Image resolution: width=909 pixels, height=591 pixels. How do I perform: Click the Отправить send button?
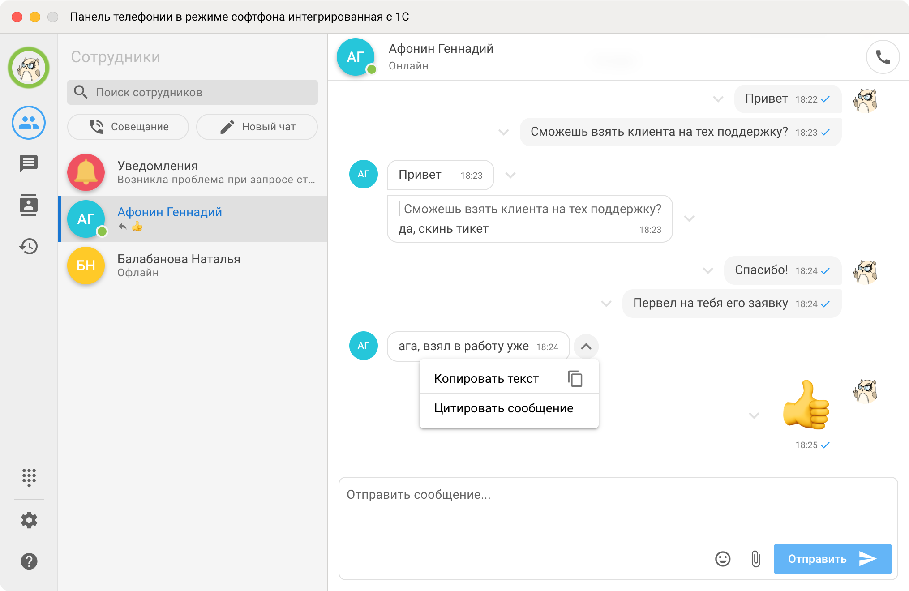[x=832, y=559]
